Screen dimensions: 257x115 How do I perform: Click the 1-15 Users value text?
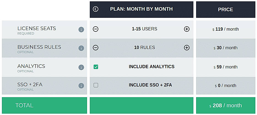point(144,29)
